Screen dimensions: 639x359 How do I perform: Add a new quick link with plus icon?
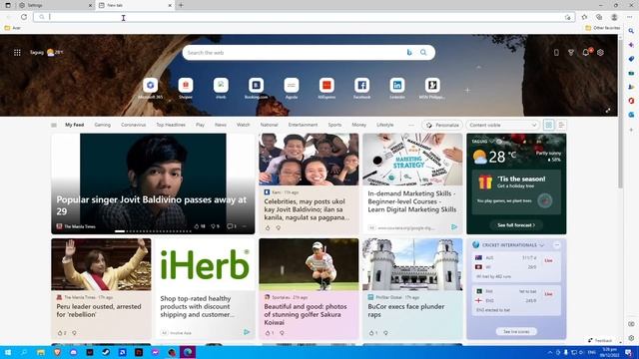click(x=467, y=90)
